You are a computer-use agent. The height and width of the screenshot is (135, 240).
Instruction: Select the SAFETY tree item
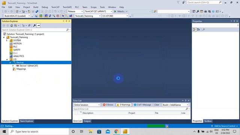(16, 50)
